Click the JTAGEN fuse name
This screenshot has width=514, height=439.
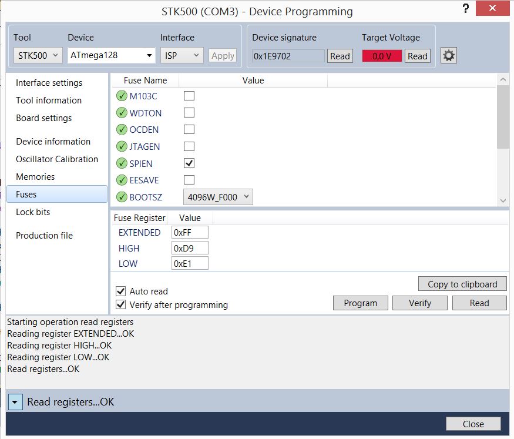click(145, 146)
